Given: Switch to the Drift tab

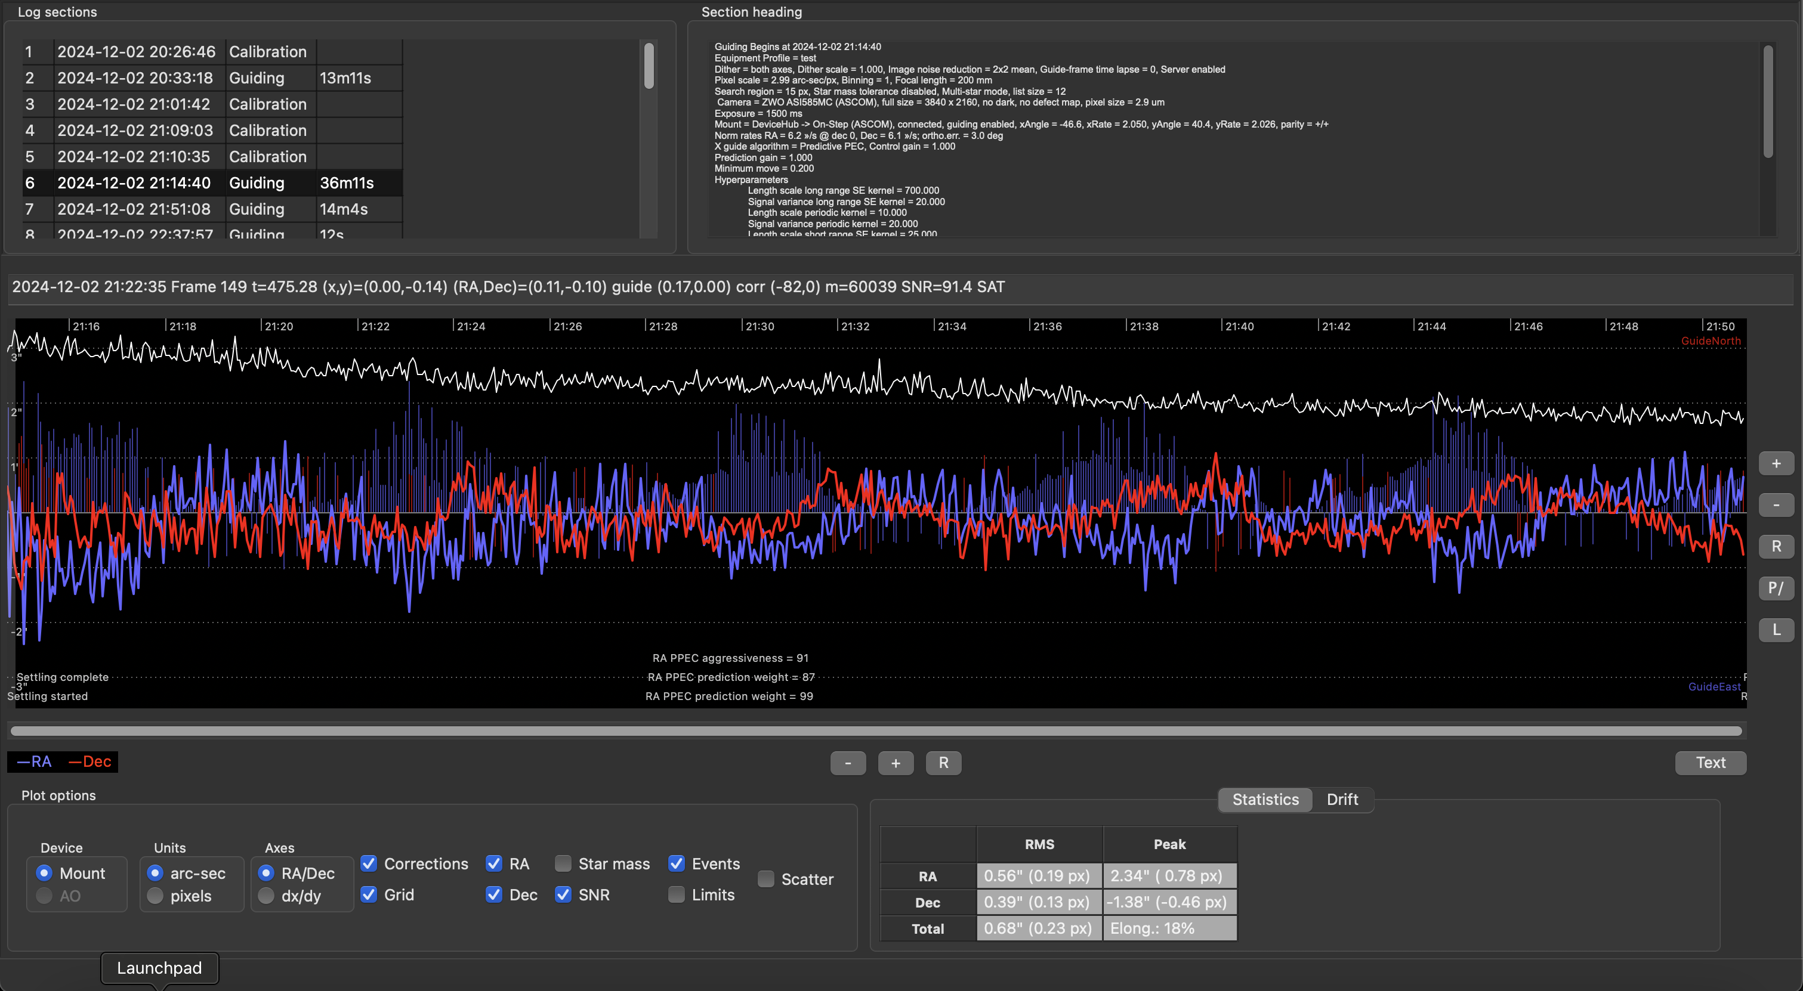Looking at the screenshot, I should pos(1342,800).
